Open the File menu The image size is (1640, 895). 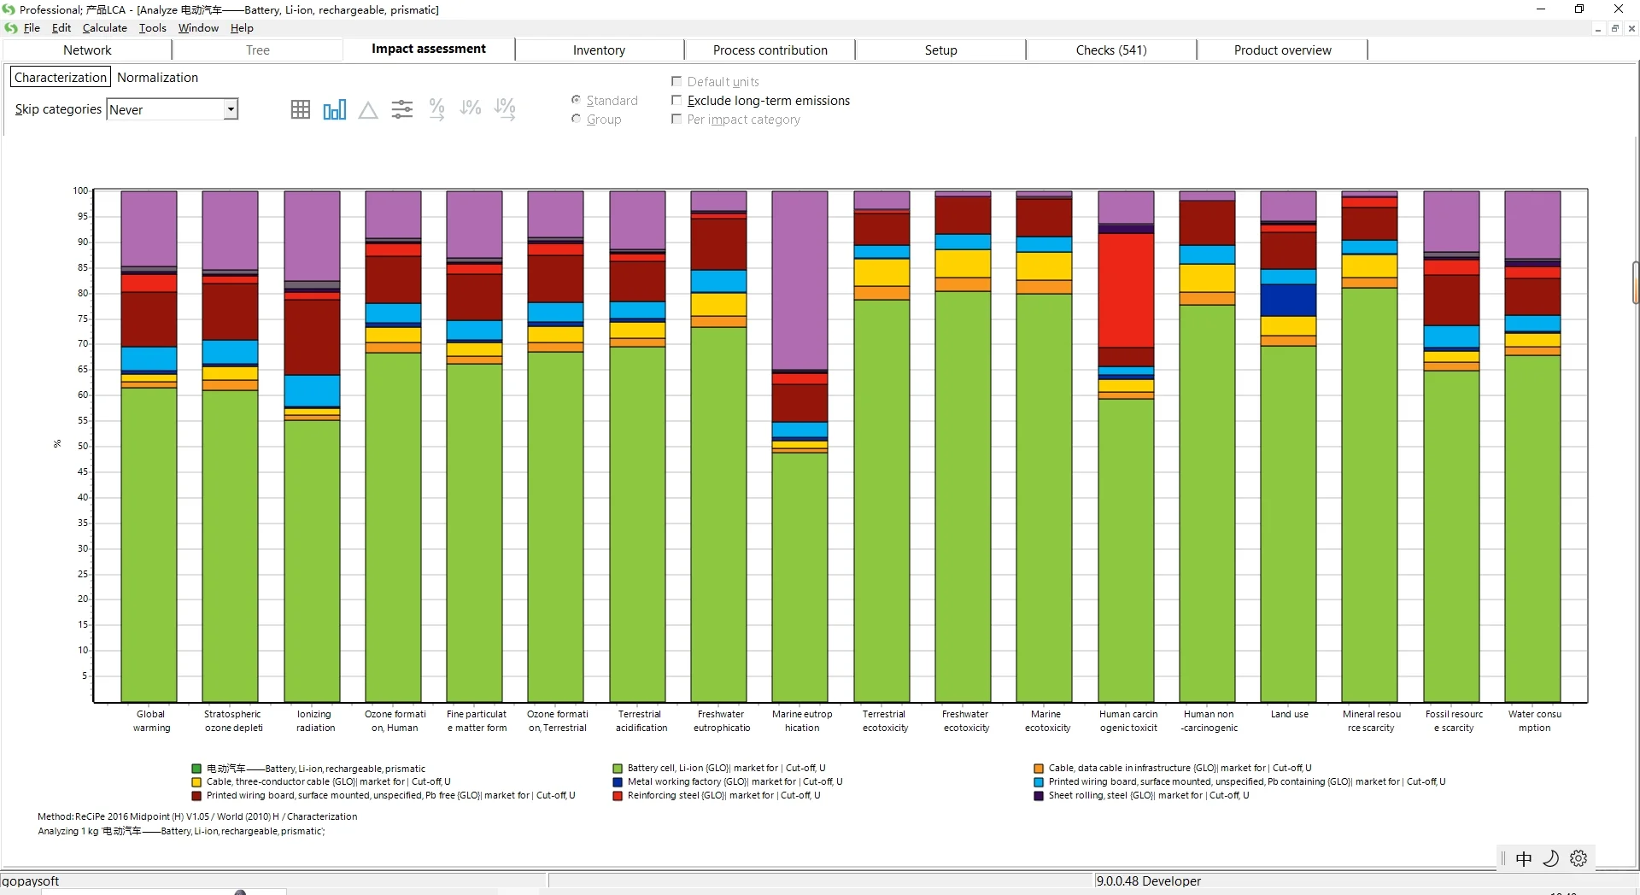(32, 28)
